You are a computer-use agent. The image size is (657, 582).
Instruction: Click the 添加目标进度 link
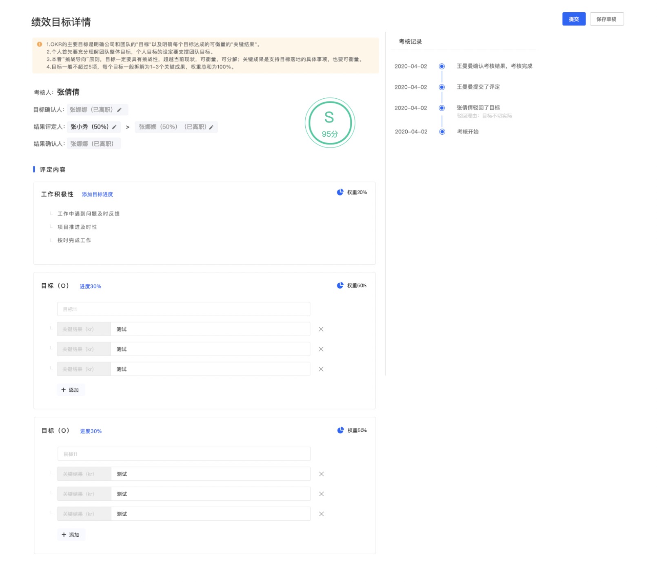[97, 194]
